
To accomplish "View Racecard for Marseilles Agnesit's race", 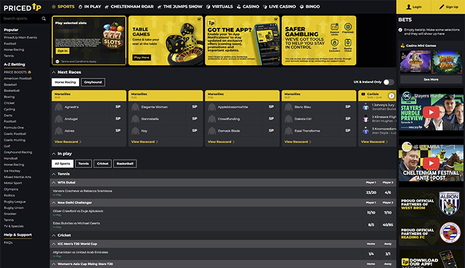I will 67,142.
